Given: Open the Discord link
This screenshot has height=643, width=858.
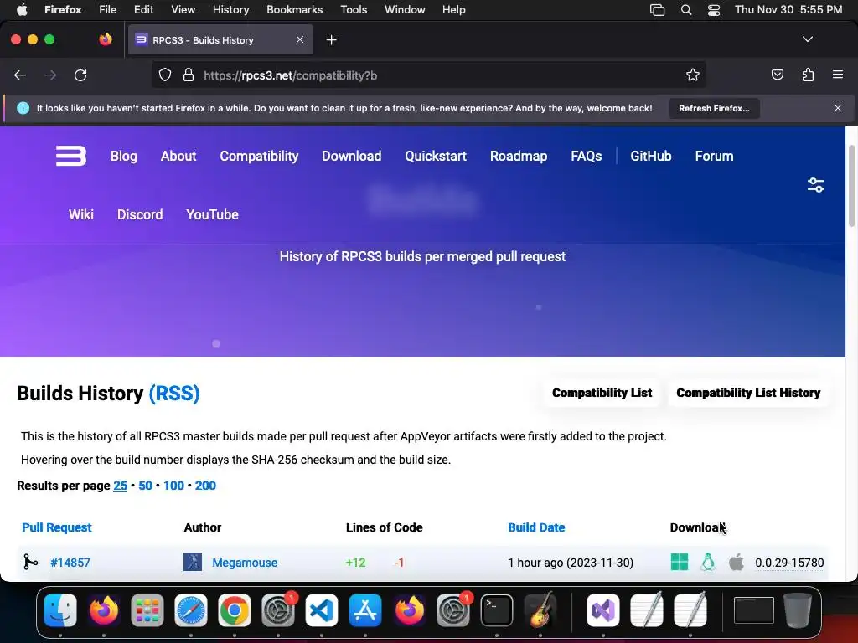Looking at the screenshot, I should [x=140, y=214].
